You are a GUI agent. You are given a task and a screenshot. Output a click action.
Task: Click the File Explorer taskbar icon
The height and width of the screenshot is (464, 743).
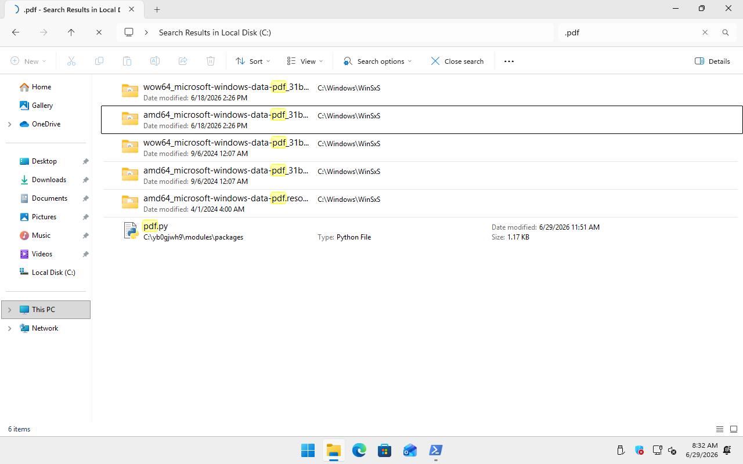pyautogui.click(x=333, y=450)
